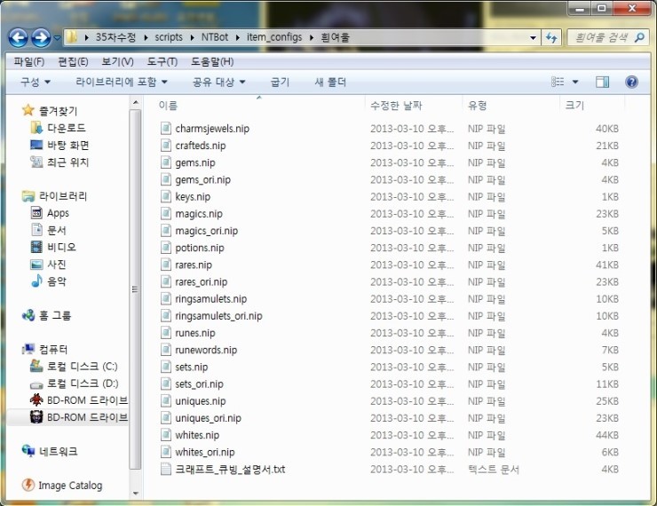The width and height of the screenshot is (657, 506).
Task: Open the Apps library icon
Action: coord(36,213)
